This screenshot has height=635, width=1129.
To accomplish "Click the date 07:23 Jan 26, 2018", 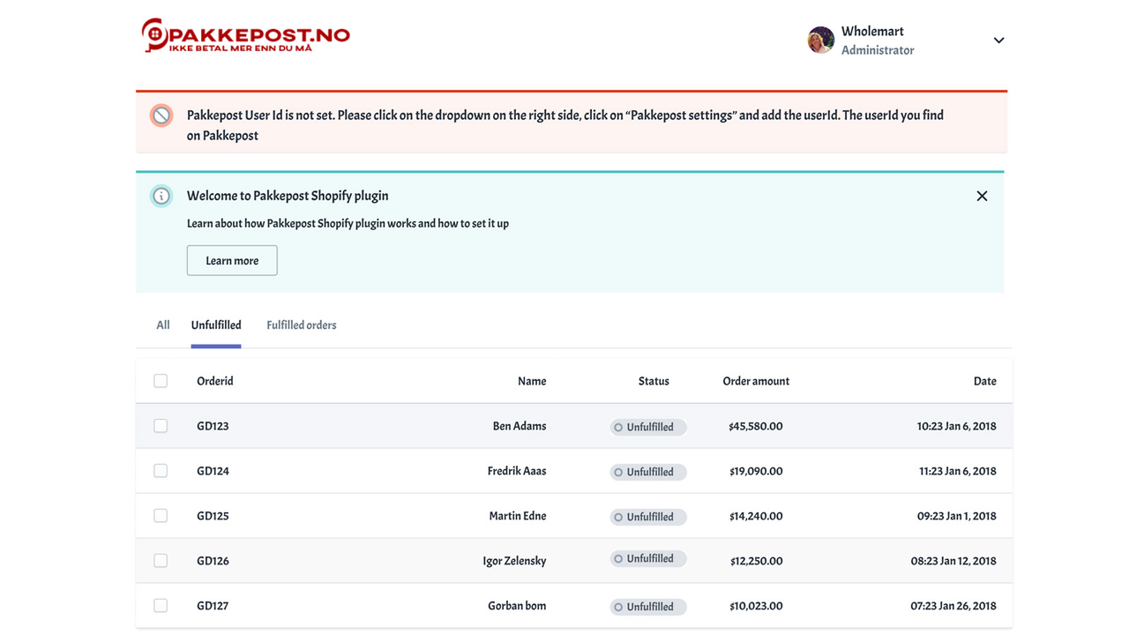I will 953,606.
